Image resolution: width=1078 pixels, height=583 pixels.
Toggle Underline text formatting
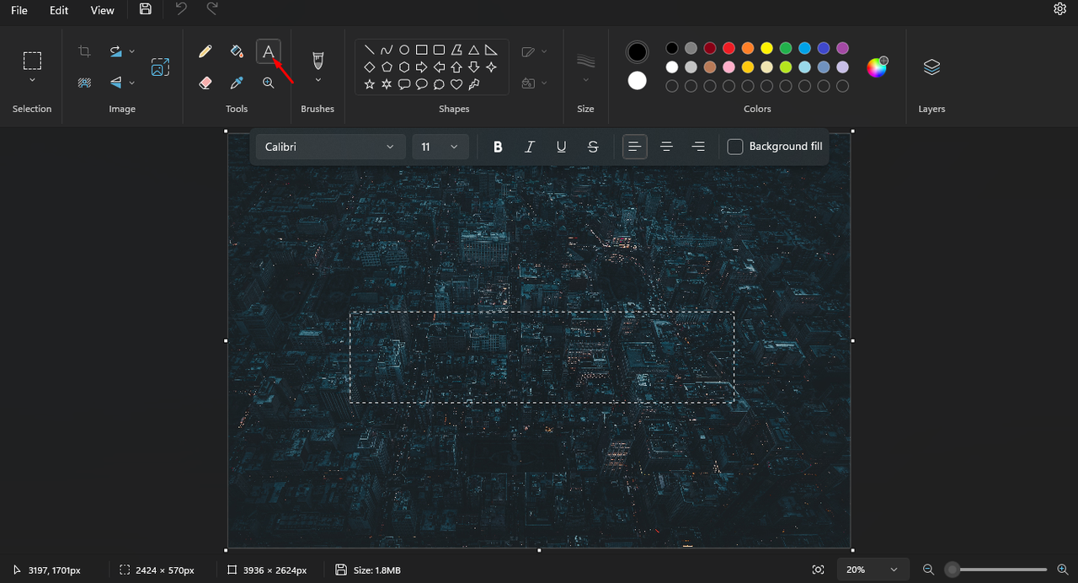tap(561, 147)
